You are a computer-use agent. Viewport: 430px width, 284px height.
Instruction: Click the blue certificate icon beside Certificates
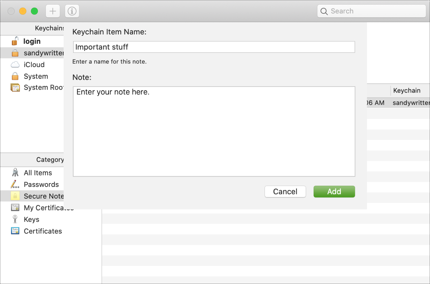(15, 231)
